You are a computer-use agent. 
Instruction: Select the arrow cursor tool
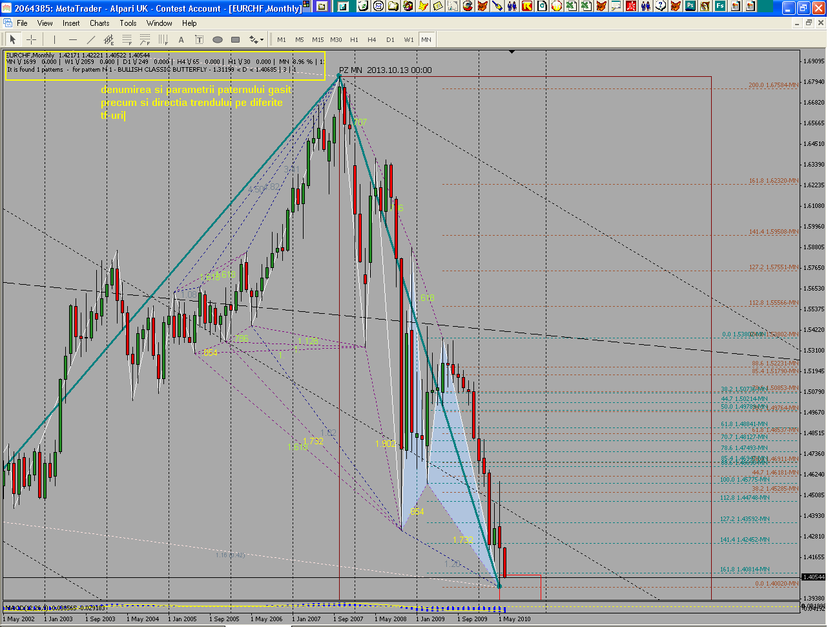pyautogui.click(x=13, y=39)
